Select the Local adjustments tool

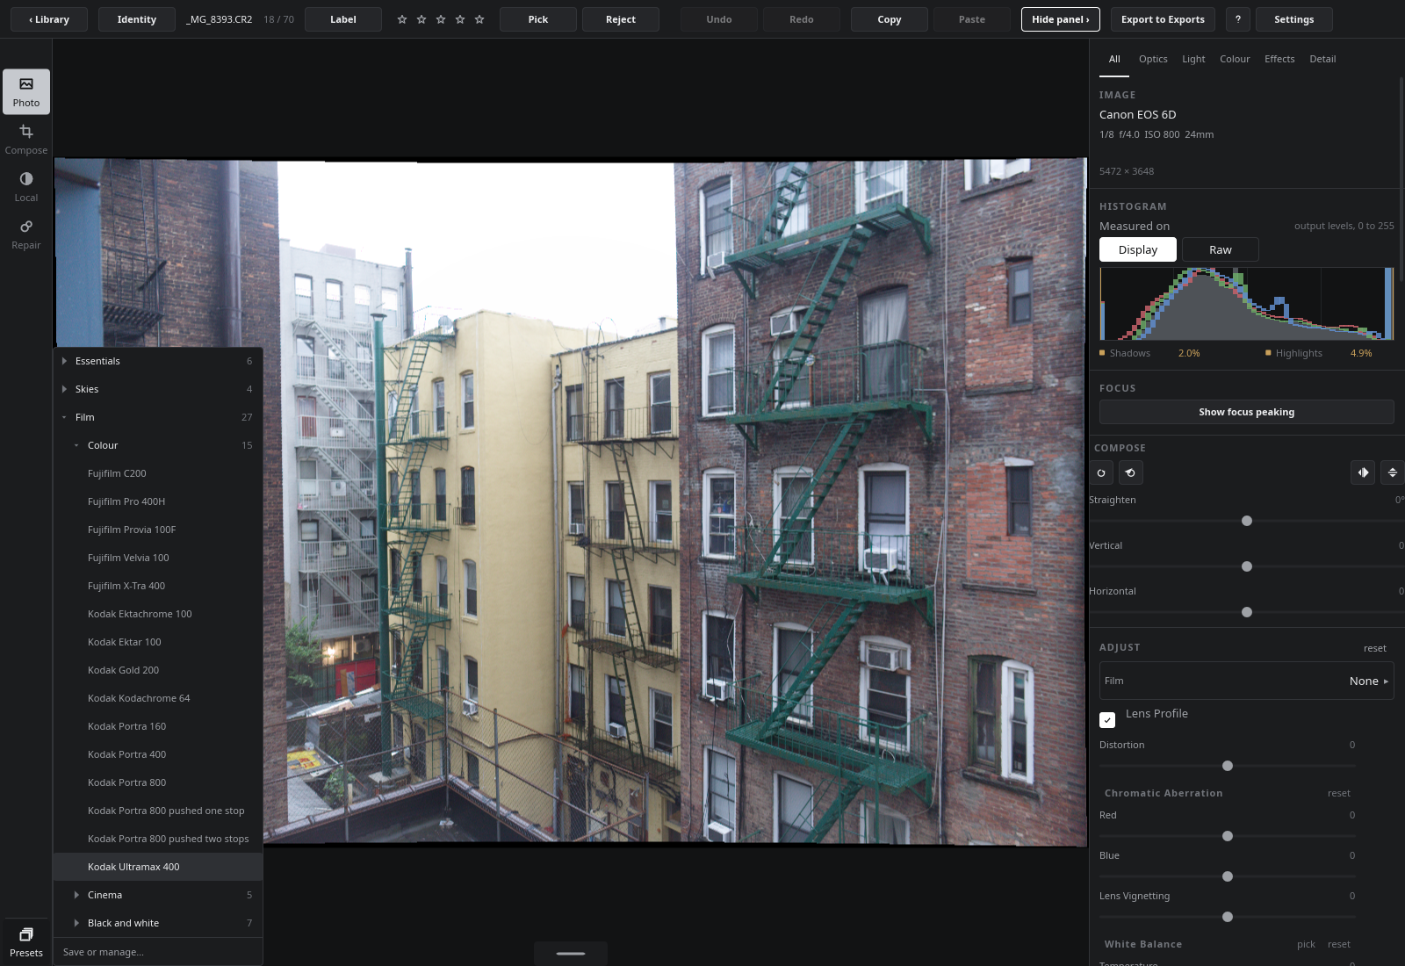[x=26, y=186]
